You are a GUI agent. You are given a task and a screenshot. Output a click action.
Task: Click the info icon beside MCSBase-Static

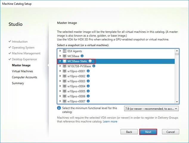coord(90,61)
